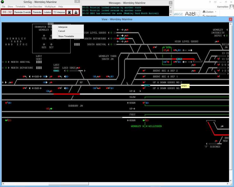Click the SimSig application icon in title bar
This screenshot has width=234, height=187.
[2, 2]
